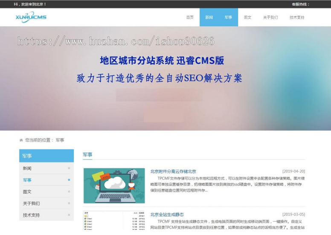Click the home icon in breadcrumb
Image resolution: width=331 pixels, height=235 pixels.
(21, 140)
